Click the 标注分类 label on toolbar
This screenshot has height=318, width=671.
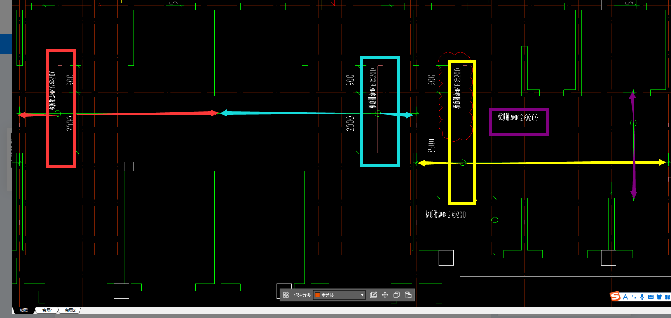click(302, 295)
